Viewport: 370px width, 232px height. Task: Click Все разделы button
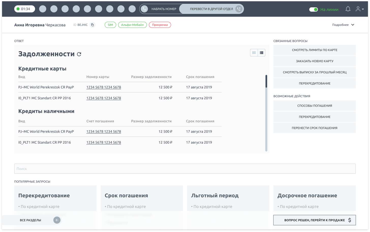coord(32,220)
